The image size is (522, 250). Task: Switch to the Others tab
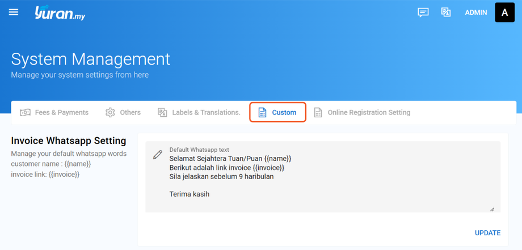[x=130, y=113]
